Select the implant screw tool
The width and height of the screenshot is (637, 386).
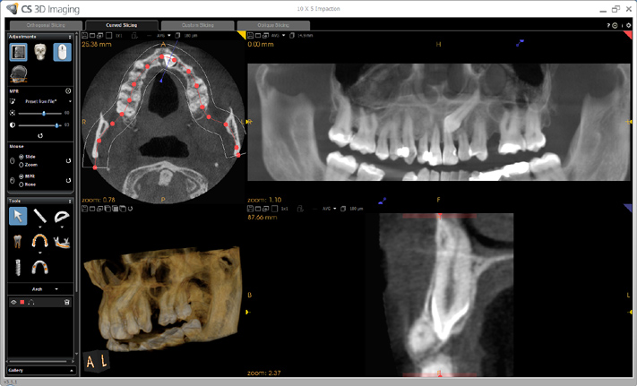pos(17,268)
